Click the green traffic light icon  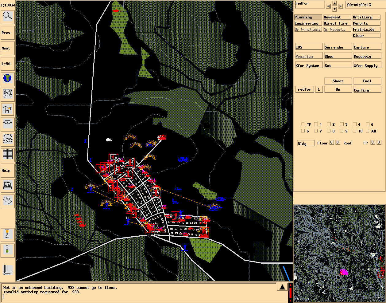7,249
